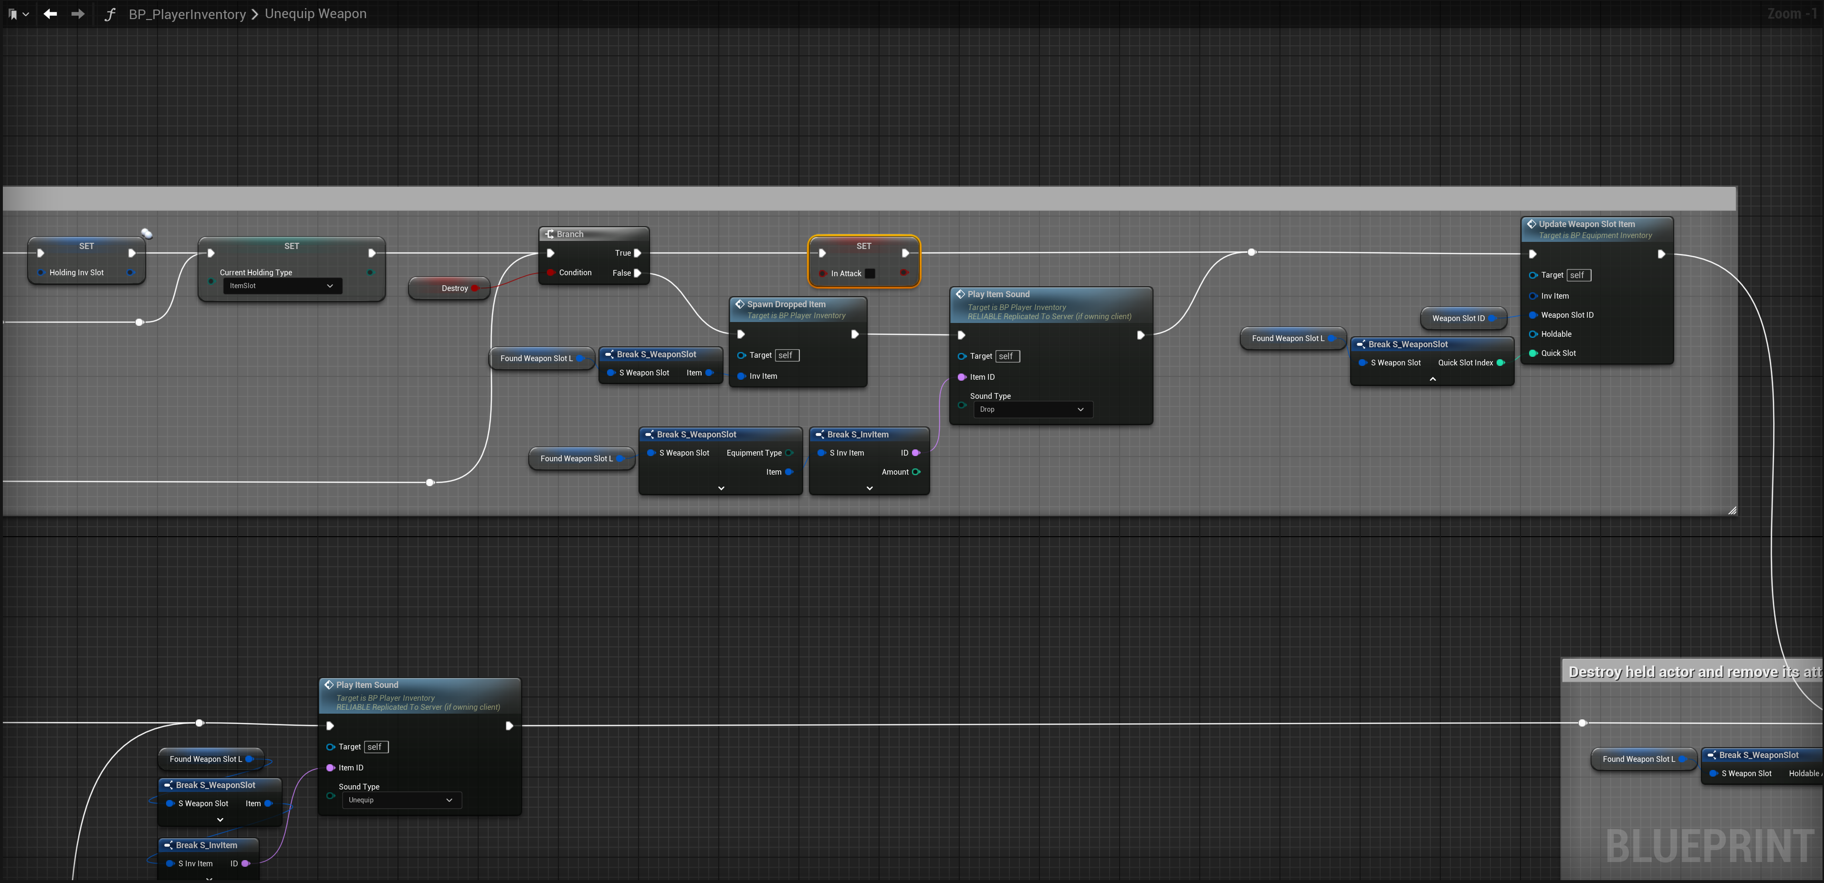Open the ItemSlot holding type dropdown

[282, 286]
